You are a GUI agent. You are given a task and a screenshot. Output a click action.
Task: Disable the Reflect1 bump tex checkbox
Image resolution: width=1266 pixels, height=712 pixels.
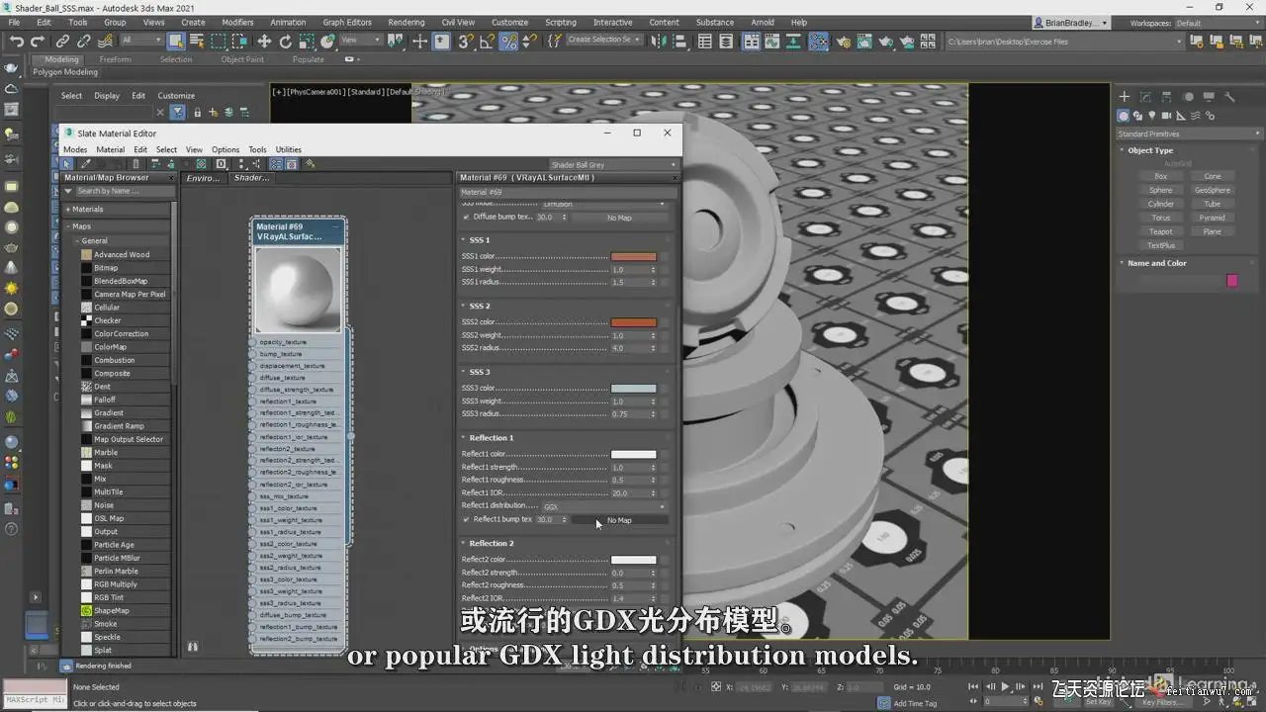[466, 519]
